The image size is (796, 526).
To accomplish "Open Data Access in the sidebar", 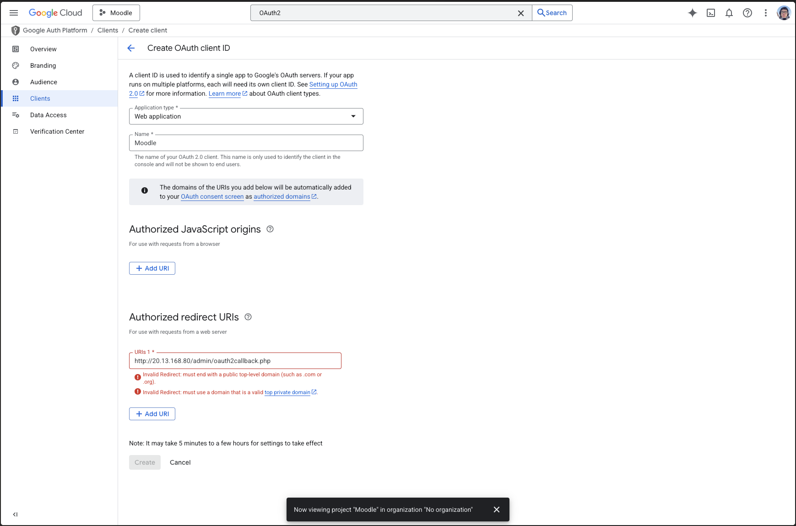I will pyautogui.click(x=48, y=115).
